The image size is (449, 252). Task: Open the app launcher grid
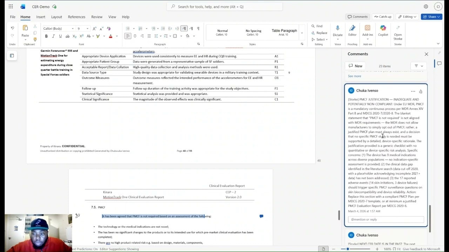coord(11,7)
